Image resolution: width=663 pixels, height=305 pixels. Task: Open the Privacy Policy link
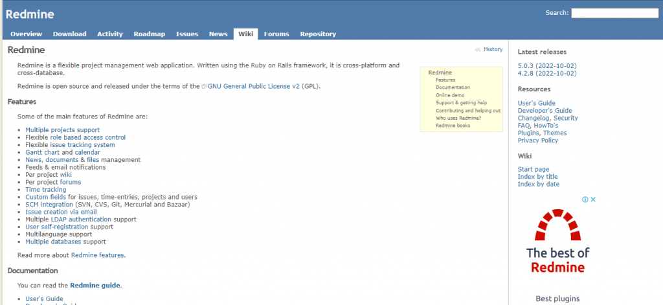tap(538, 141)
